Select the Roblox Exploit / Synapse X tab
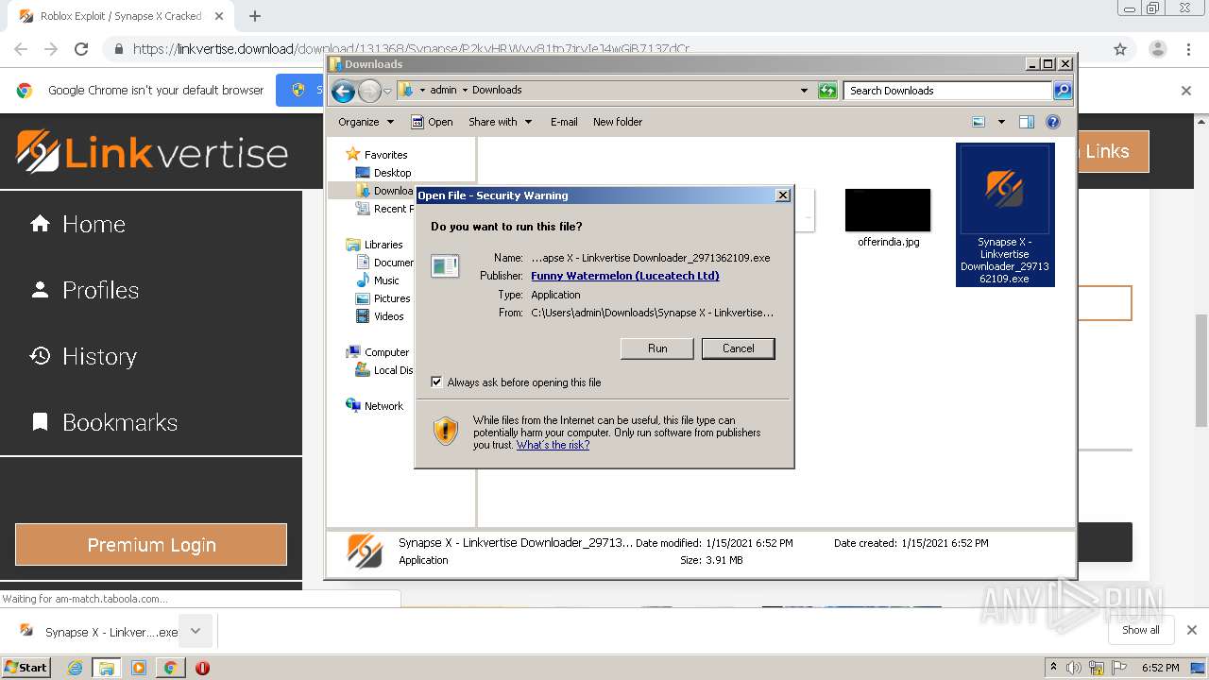The image size is (1209, 680). tap(119, 16)
